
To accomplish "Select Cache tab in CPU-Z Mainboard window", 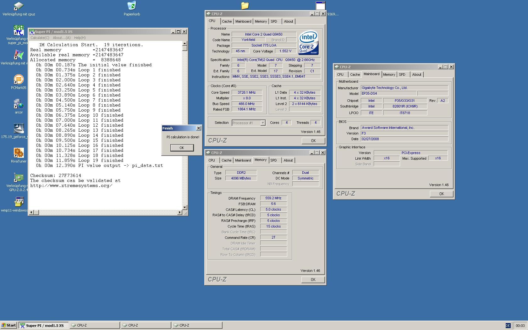I will 355,74.
